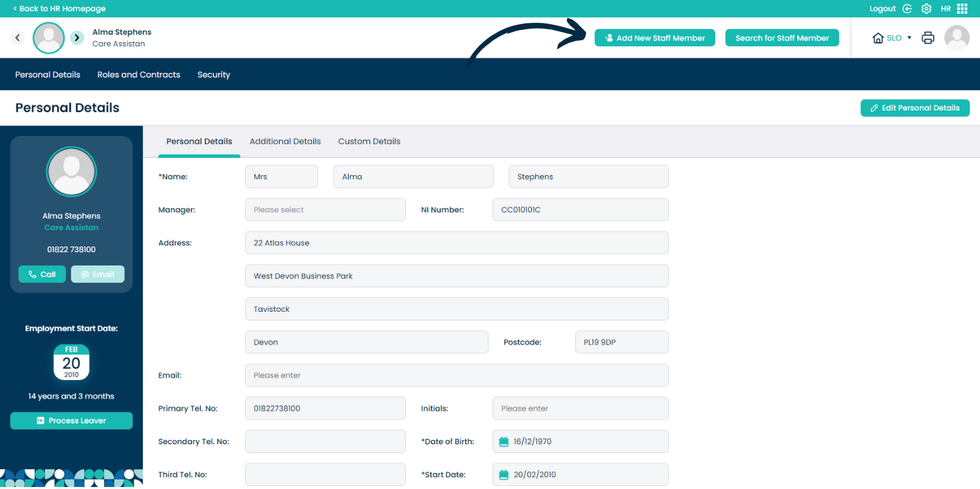Click the first name field Alma

[413, 177]
